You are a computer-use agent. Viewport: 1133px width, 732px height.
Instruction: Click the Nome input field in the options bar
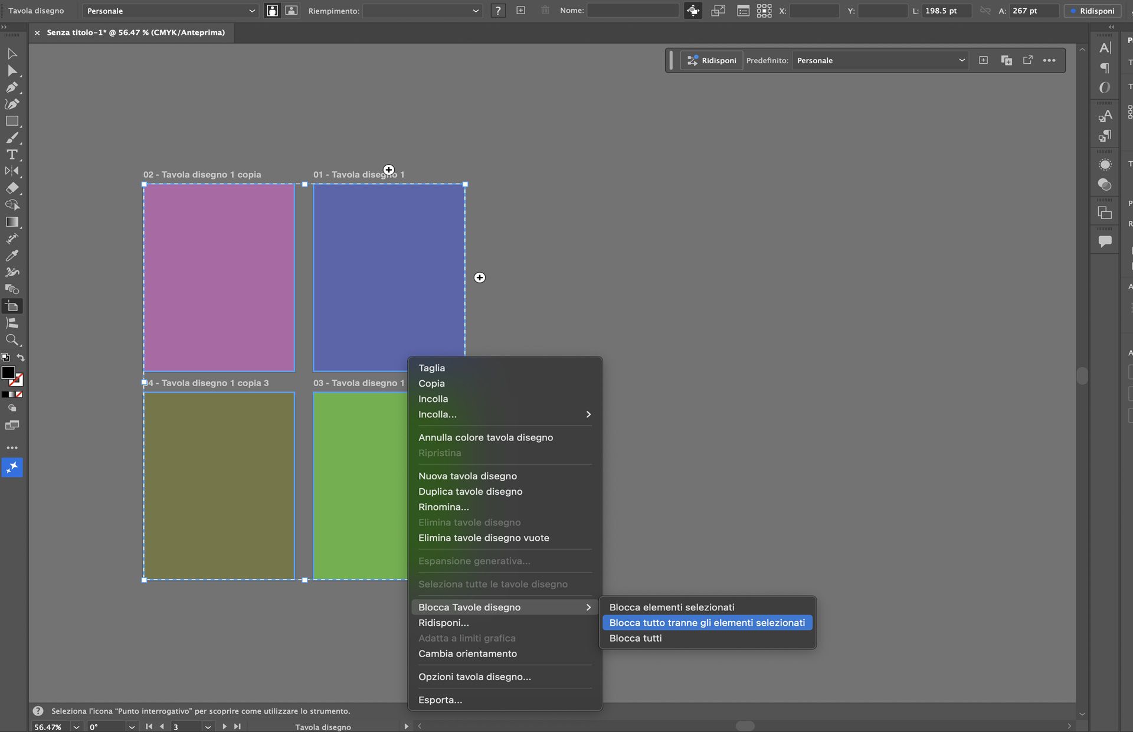click(x=633, y=10)
